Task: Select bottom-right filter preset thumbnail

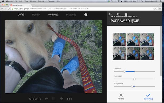Action: [x=147, y=54]
